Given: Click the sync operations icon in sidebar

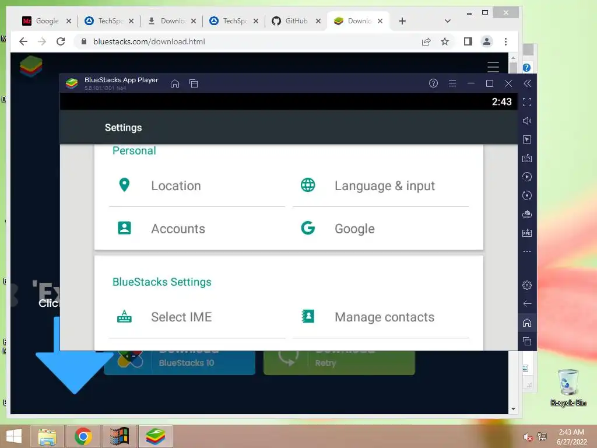Looking at the screenshot, I should 527,177.
